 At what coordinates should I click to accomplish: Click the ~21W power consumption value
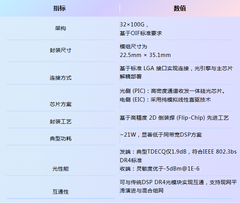click(161, 135)
